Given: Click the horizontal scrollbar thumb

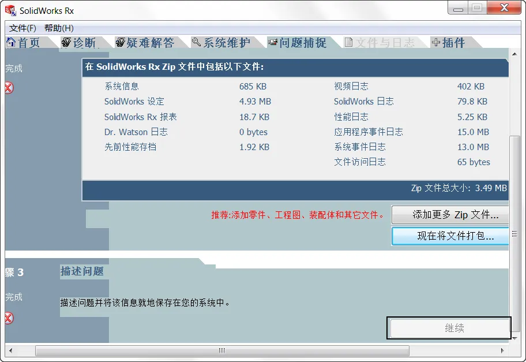Looking at the screenshot, I should click(x=222, y=350).
